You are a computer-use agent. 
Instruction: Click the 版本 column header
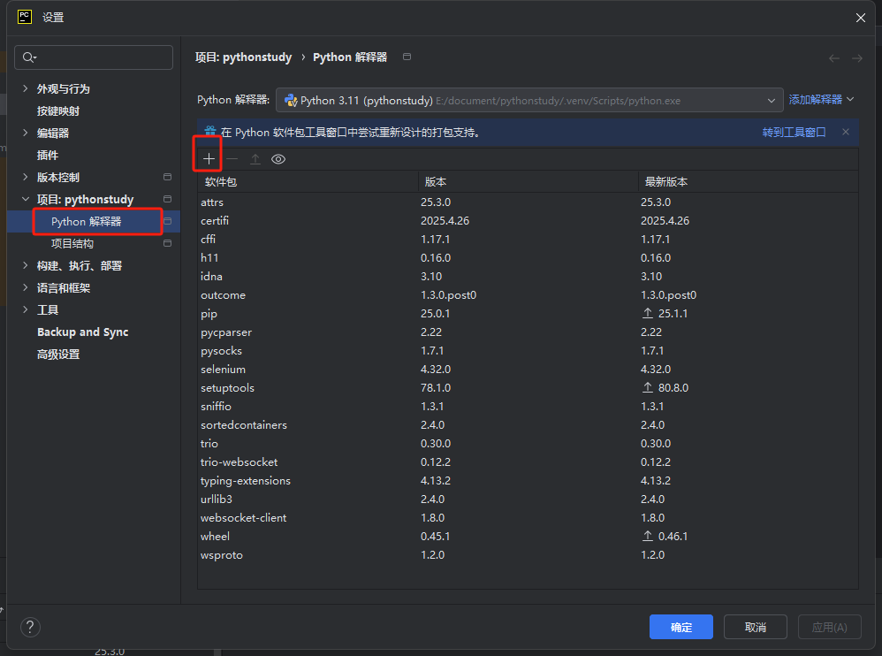point(528,182)
